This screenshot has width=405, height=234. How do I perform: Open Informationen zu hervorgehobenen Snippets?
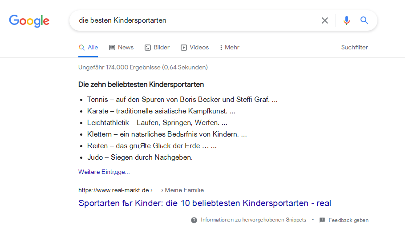(253, 220)
